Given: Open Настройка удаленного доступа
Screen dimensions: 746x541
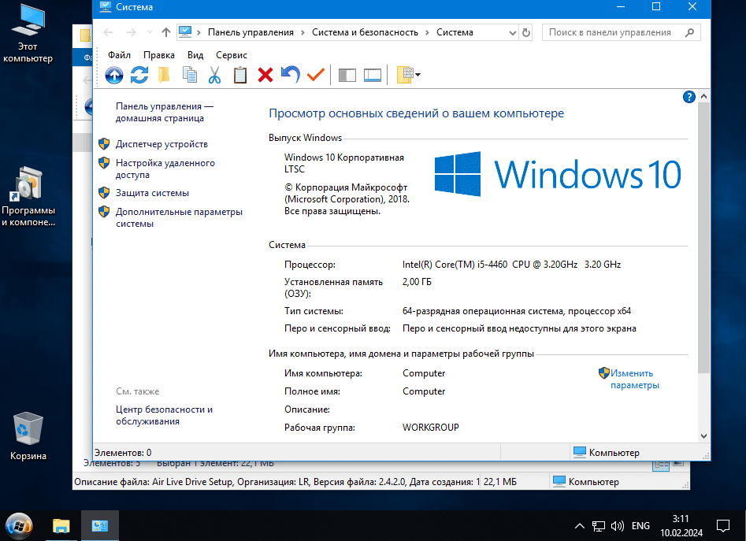Looking at the screenshot, I should 165,169.
